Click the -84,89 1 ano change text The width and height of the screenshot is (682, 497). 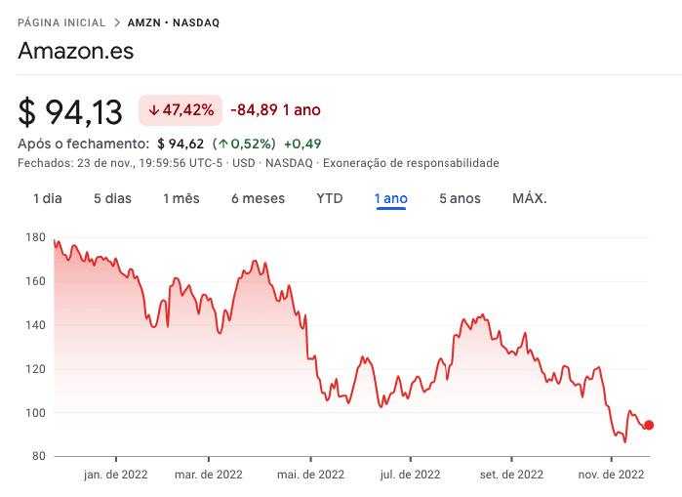pyautogui.click(x=275, y=110)
